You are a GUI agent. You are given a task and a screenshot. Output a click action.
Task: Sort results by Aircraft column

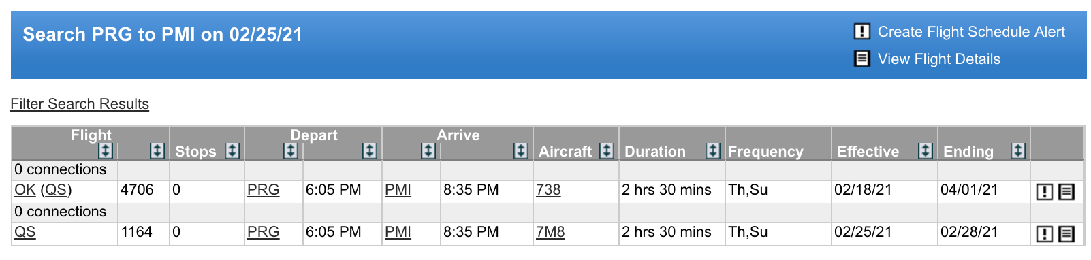click(x=607, y=150)
